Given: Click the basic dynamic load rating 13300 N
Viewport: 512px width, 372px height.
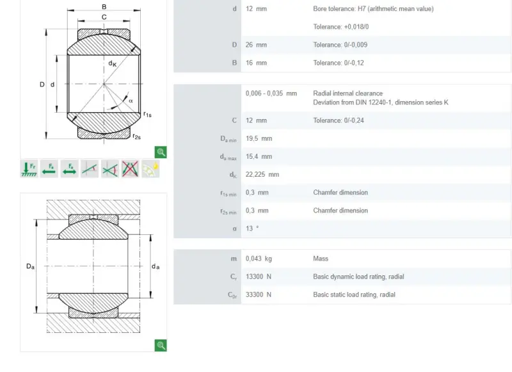Looking at the screenshot, I should pyautogui.click(x=259, y=277).
